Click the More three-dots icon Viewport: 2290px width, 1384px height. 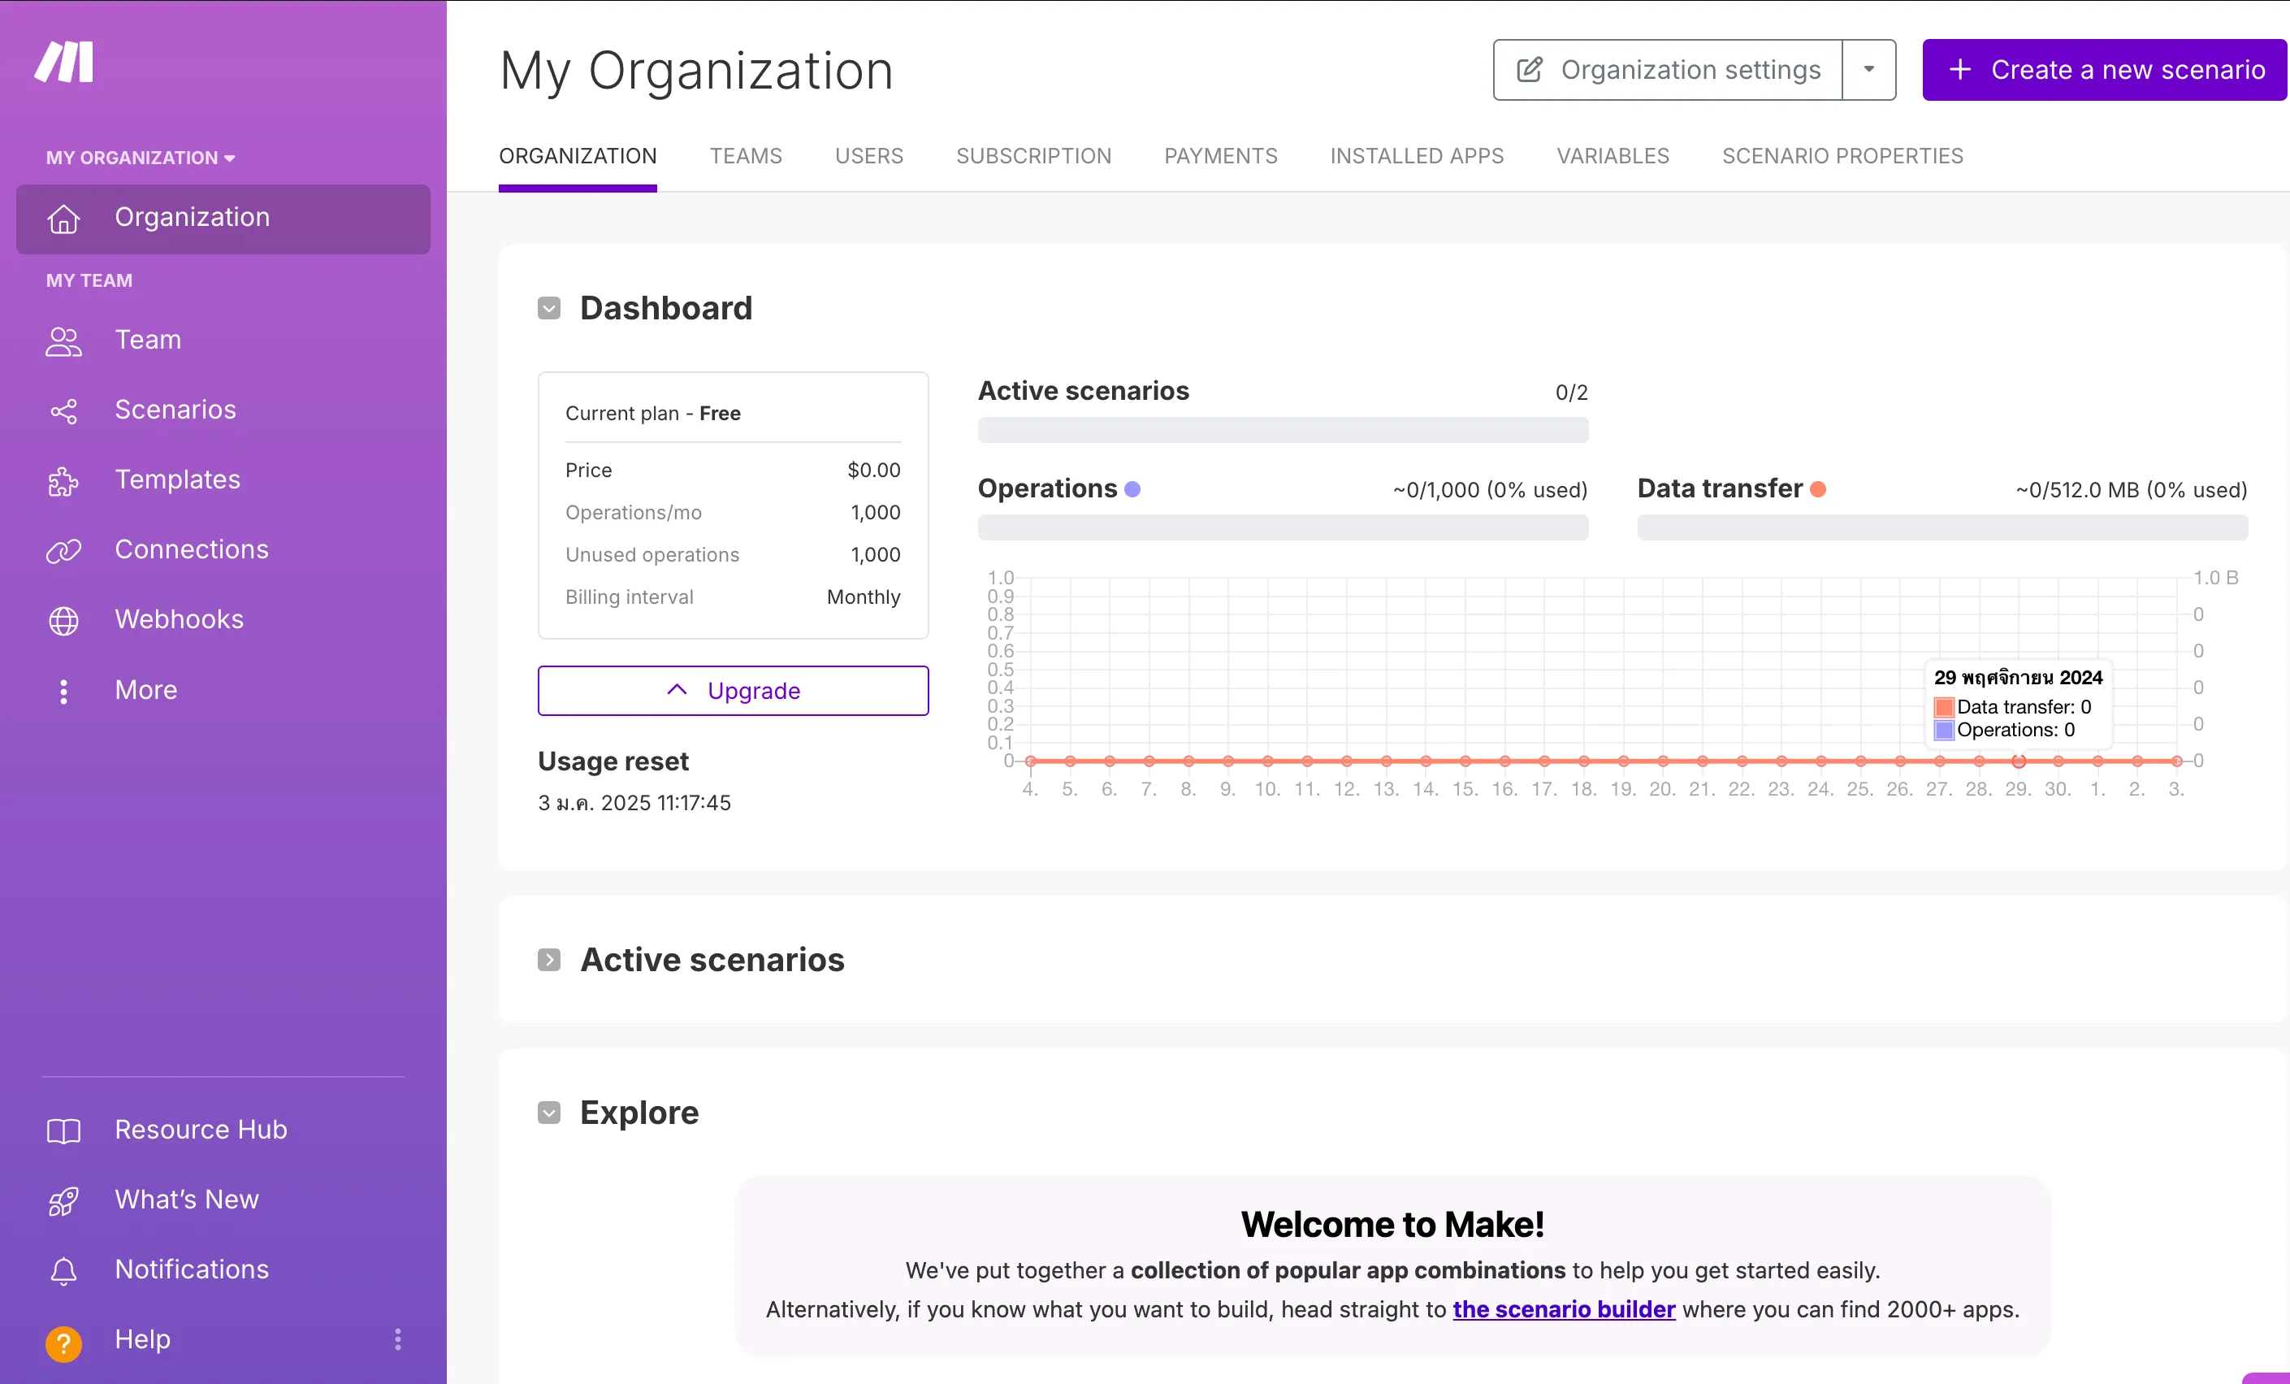tap(63, 691)
